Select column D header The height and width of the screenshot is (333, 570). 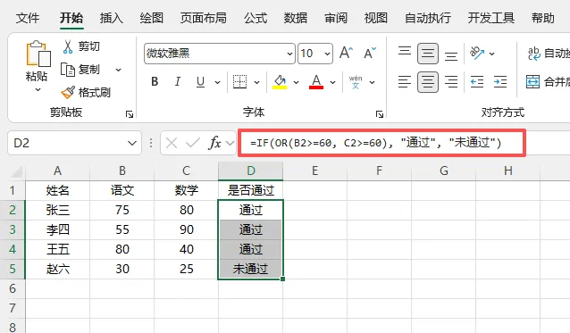coord(251,171)
